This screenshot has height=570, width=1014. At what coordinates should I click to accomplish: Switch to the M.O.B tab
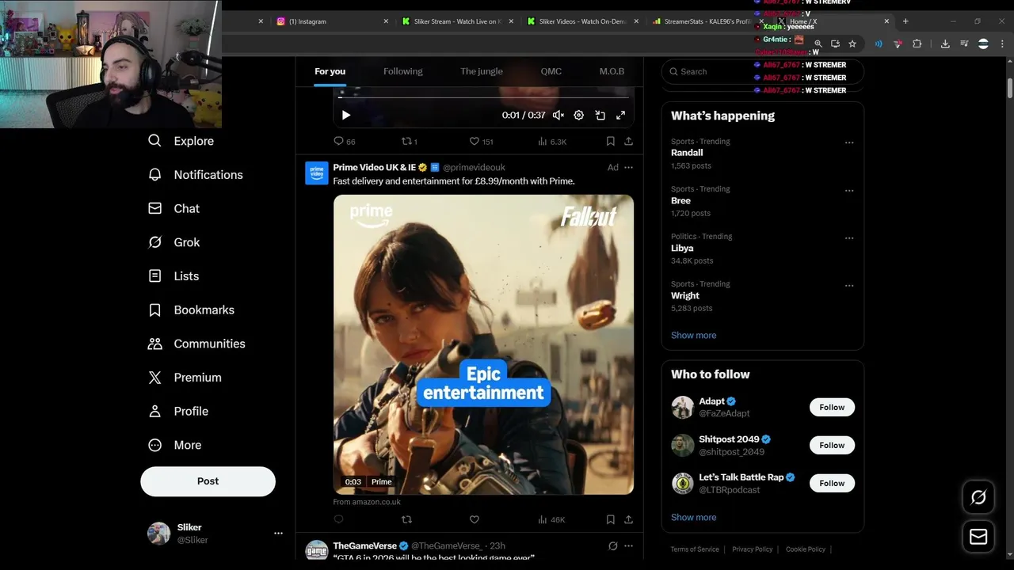(612, 71)
